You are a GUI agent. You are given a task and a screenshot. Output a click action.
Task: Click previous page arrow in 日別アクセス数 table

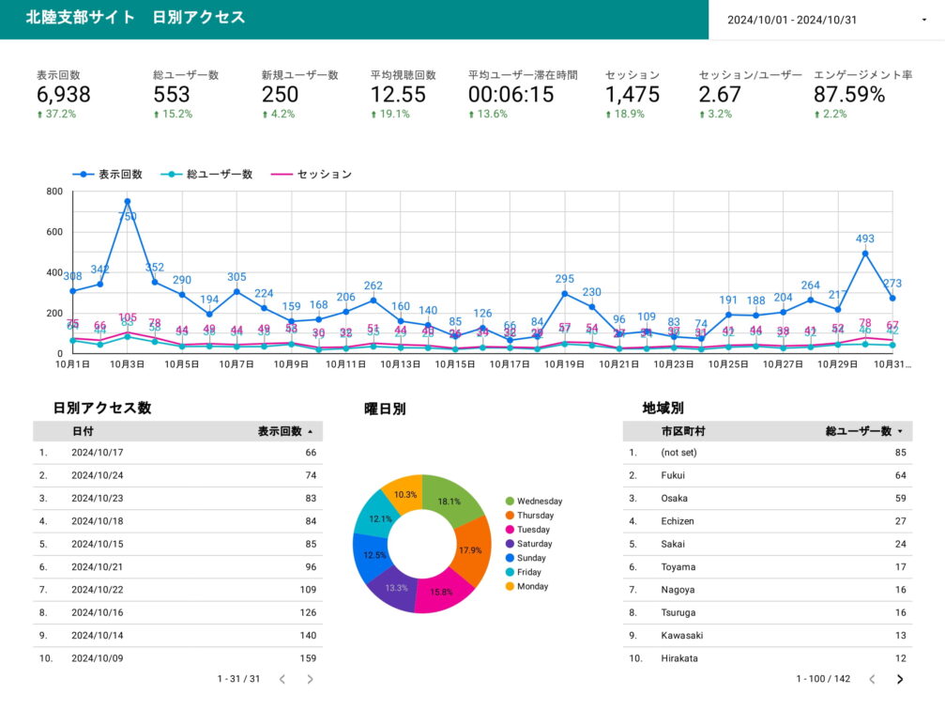(282, 679)
